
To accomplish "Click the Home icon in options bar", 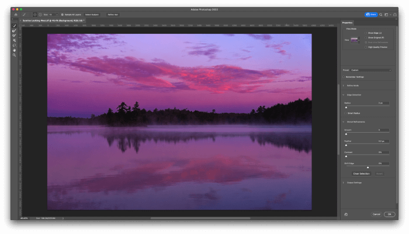I will coord(16,14).
